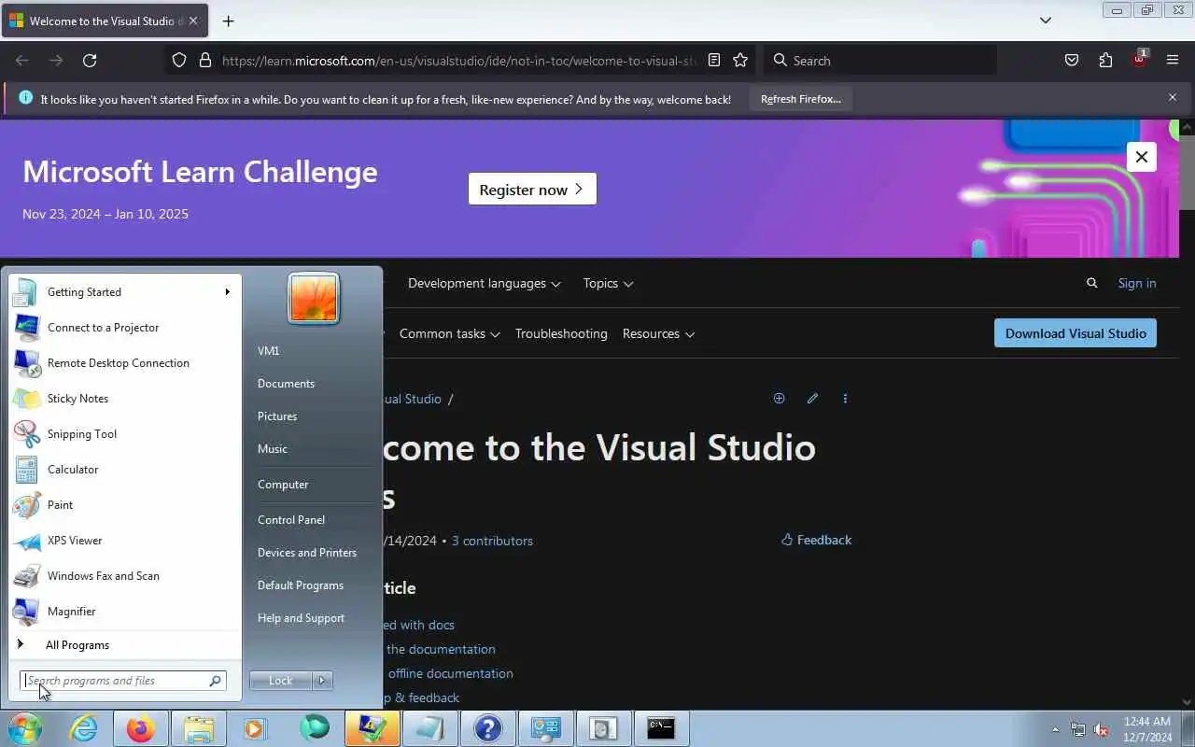Show hidden tray icons arrow
This screenshot has width=1195, height=747.
pos(1056,729)
